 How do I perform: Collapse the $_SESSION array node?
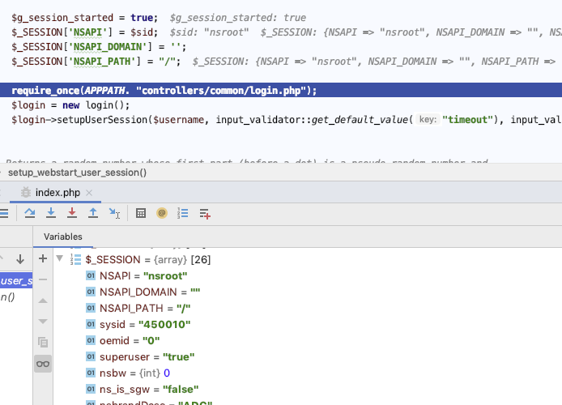(x=60, y=259)
